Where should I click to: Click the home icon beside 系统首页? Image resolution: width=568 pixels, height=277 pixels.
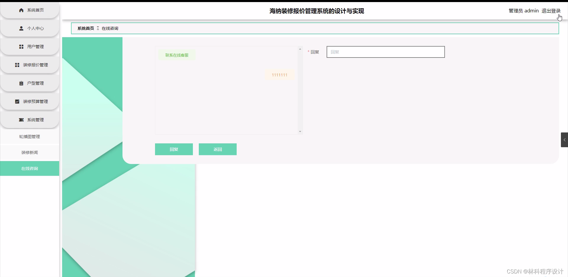point(21,10)
